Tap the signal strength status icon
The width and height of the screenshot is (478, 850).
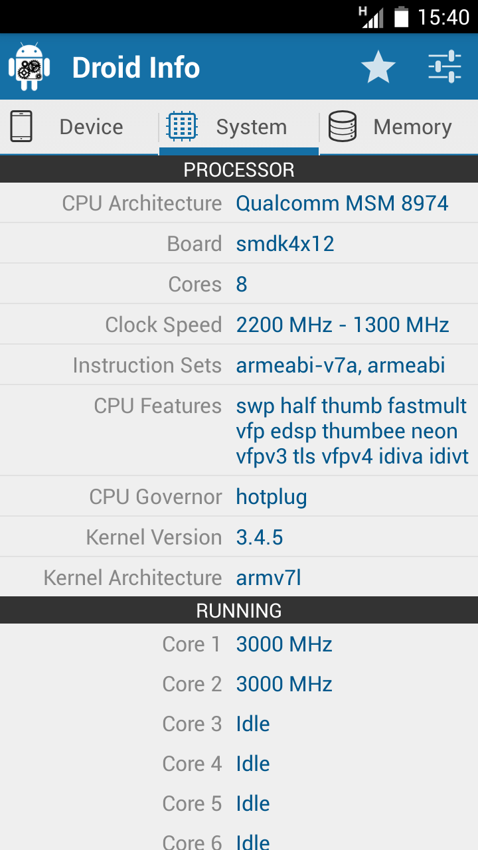[372, 17]
